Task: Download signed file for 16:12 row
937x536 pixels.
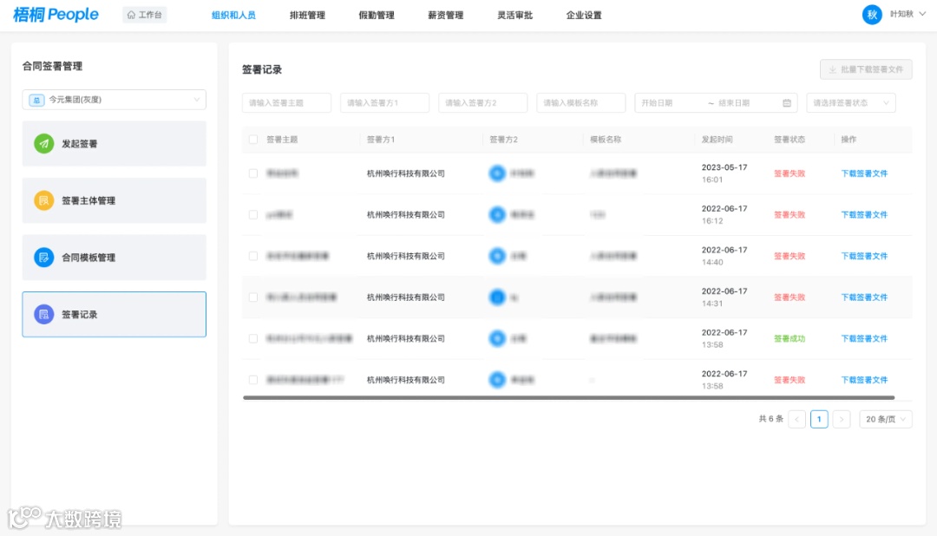Action: tap(864, 214)
